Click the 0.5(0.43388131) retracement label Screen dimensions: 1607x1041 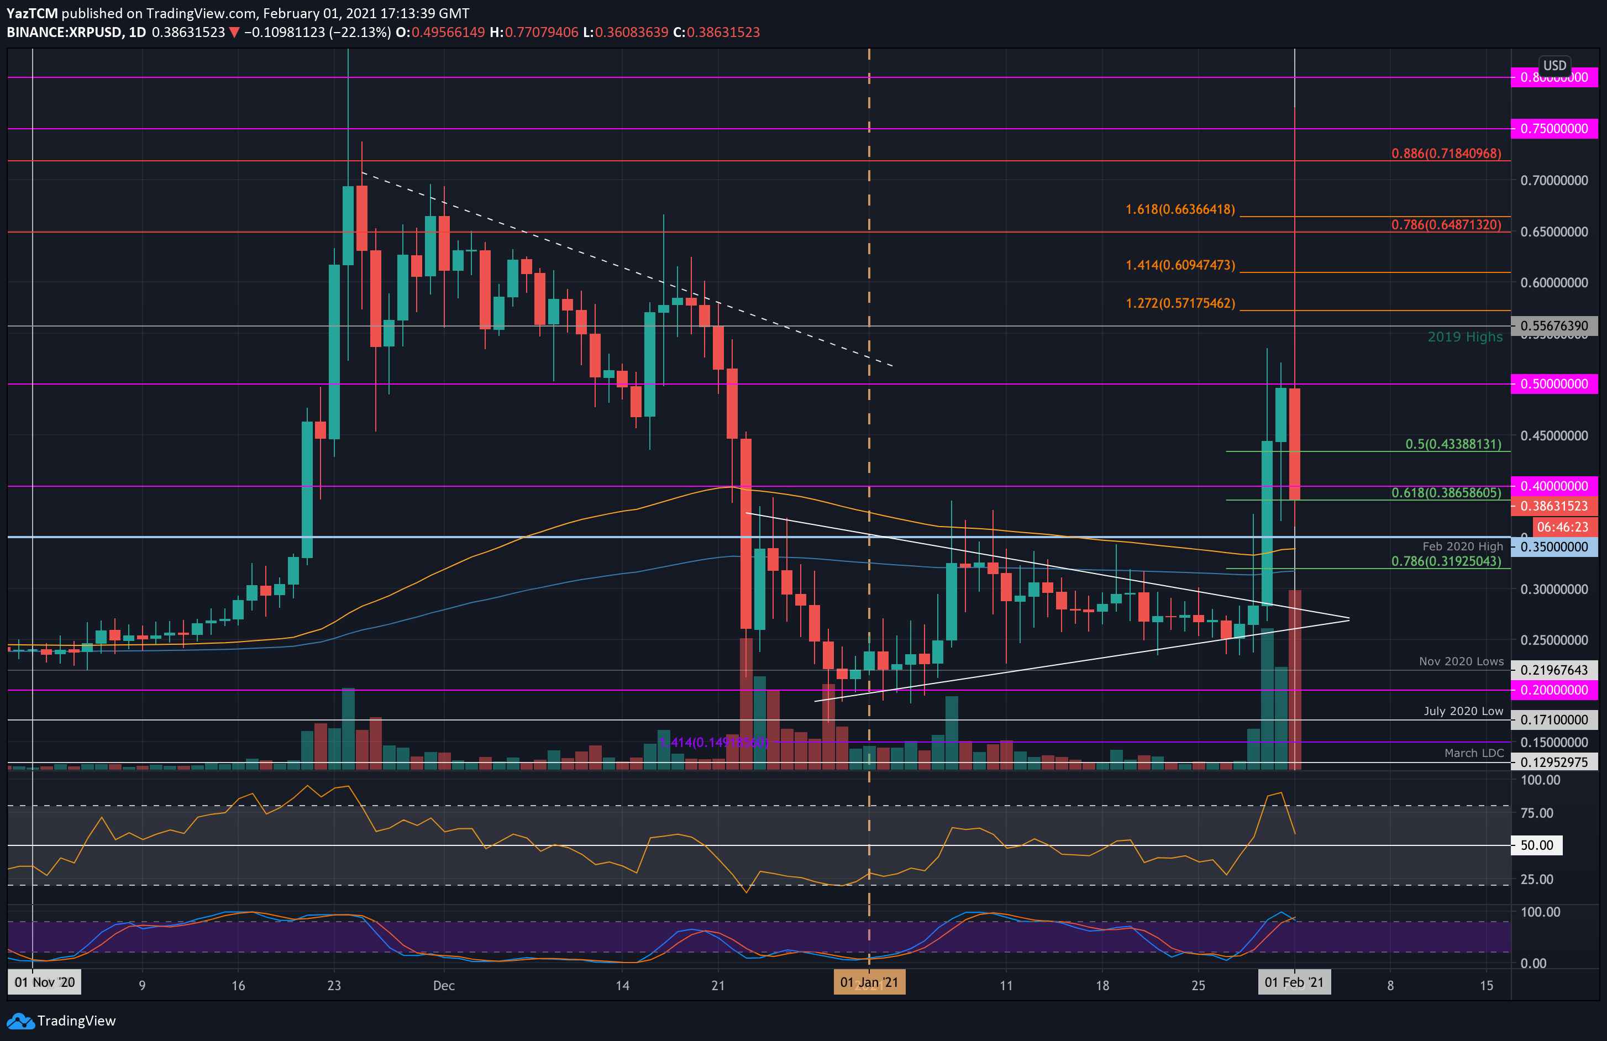pyautogui.click(x=1453, y=444)
